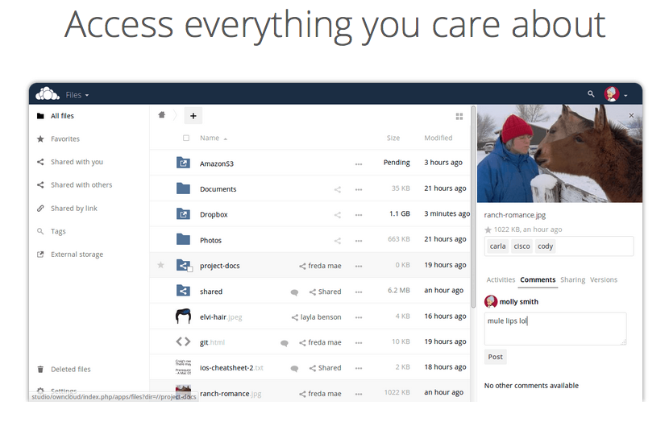Open the new file plus button
Viewport: 669px width, 422px height.
point(193,115)
